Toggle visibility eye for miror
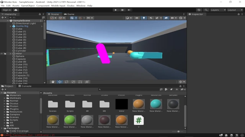 pyautogui.click(x=2, y=54)
